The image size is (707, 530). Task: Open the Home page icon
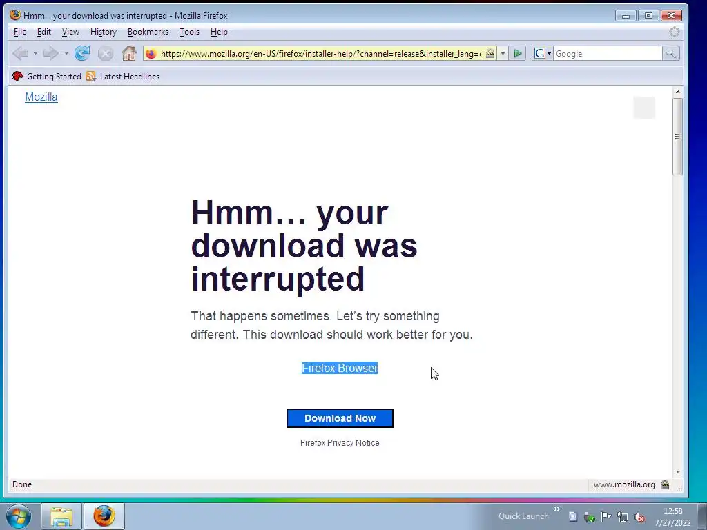129,53
